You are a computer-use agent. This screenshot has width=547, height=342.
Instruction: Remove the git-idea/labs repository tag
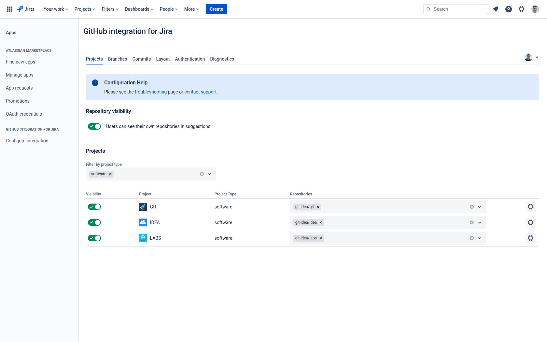coord(321,238)
